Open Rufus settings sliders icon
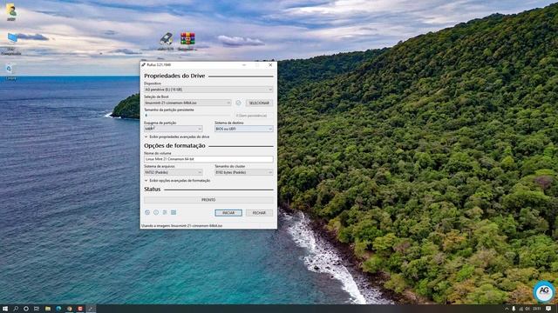The image size is (558, 313). pyautogui.click(x=165, y=212)
